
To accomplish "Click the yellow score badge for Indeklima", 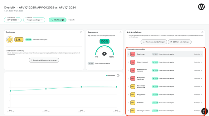I will [x=133, y=103].
